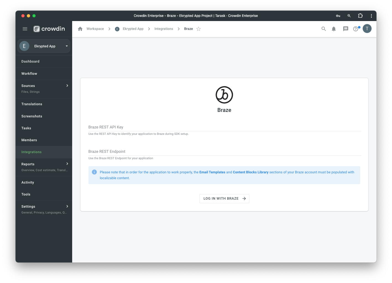The width and height of the screenshot is (392, 283).
Task: Expand the Sources submenu chevron
Action: coord(67,86)
